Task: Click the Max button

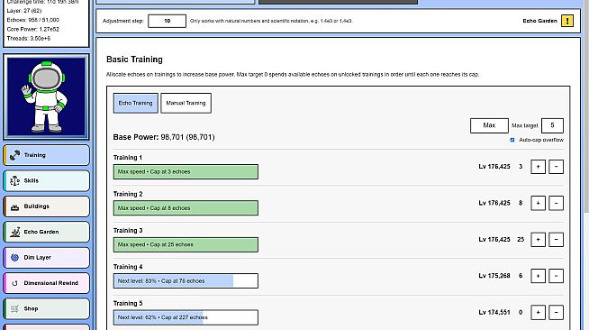Action: [x=489, y=125]
